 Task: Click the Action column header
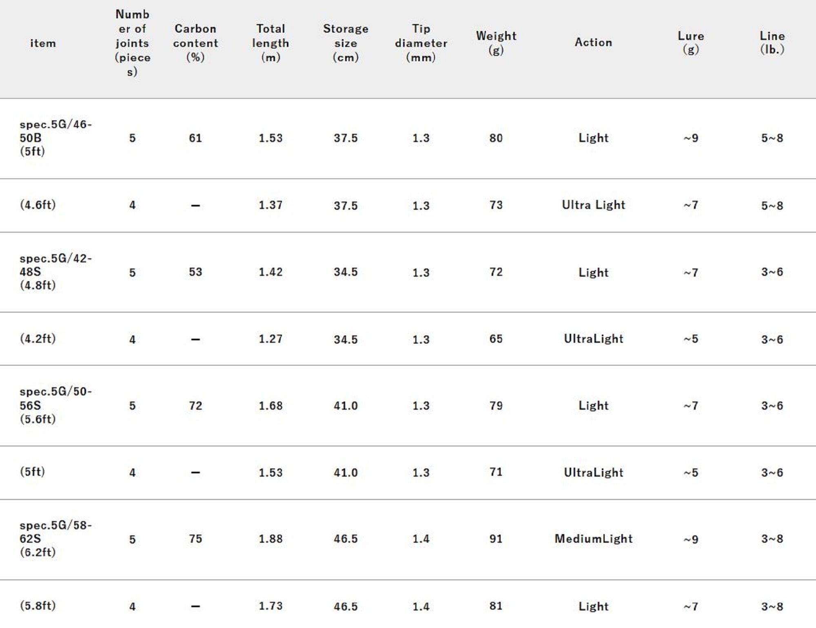pyautogui.click(x=593, y=42)
